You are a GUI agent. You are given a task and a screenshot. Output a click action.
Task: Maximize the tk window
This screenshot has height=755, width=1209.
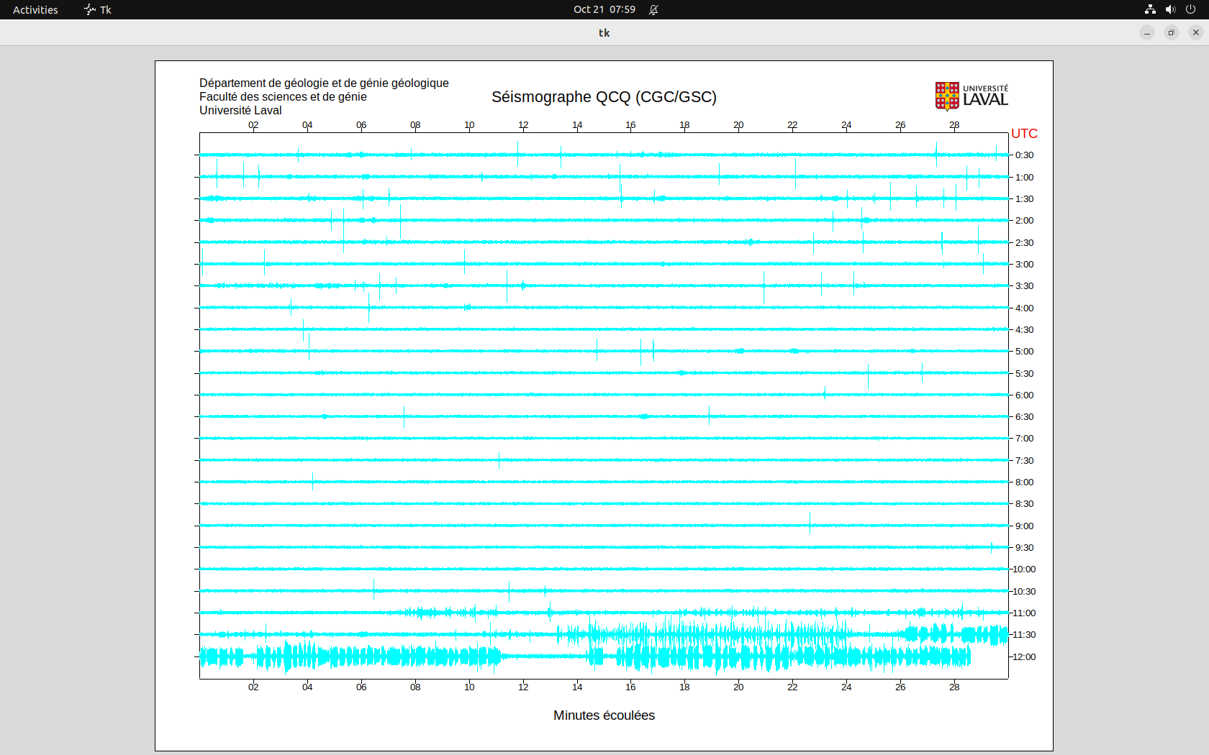(x=1172, y=32)
